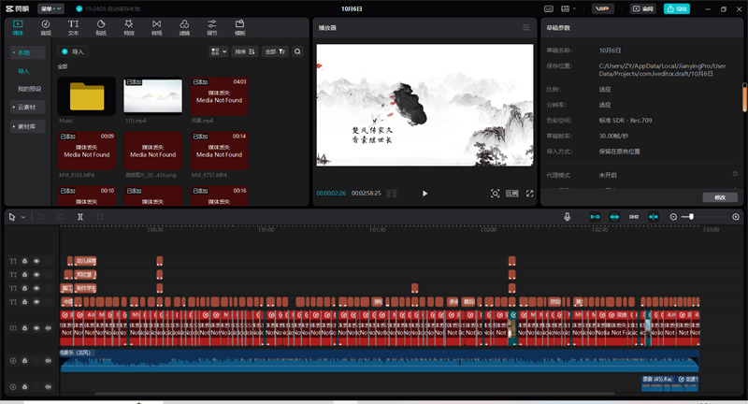The height and width of the screenshot is (404, 748).
Task: Mute the main video track
Action: click(48, 328)
